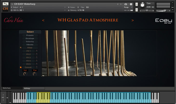Click the Max voices value 150
Image resolution: width=176 pixels, height=104 pixels.
[x=87, y=7]
